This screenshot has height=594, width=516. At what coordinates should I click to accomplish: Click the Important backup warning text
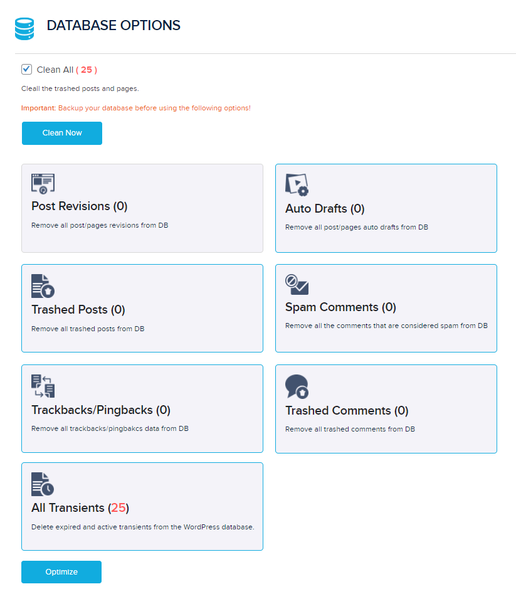click(x=136, y=108)
